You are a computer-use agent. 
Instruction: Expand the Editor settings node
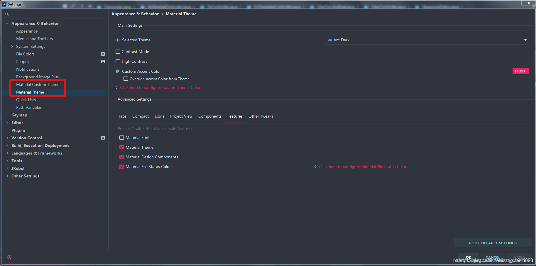(x=7, y=123)
